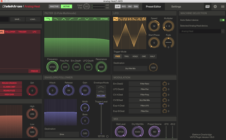Select the top envelope mode curve icon
Screen dimensions: 226x140
pos(101,87)
